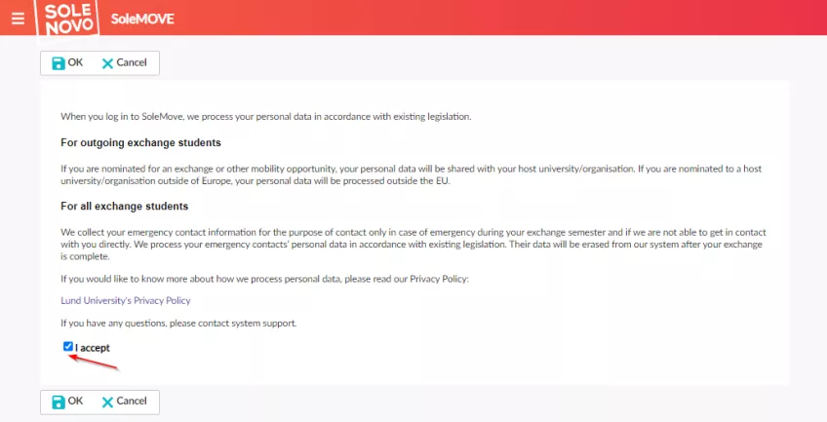Click the Sole Novo logo
Image resolution: width=827 pixels, height=422 pixels.
point(65,18)
